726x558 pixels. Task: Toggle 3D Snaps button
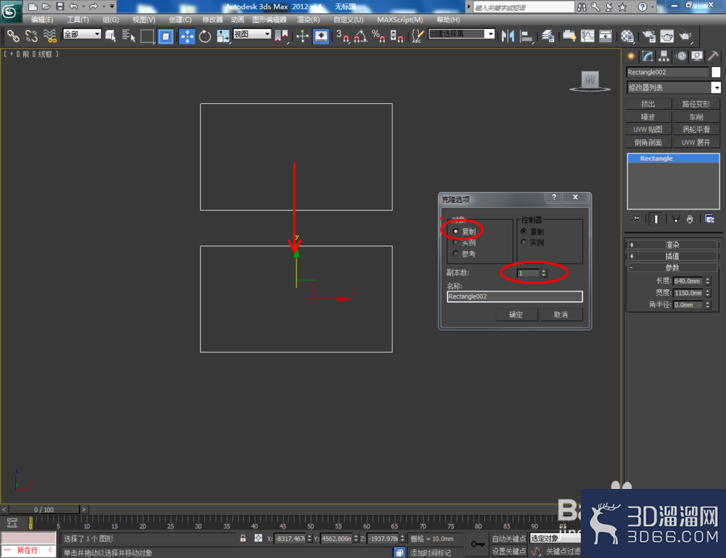343,36
